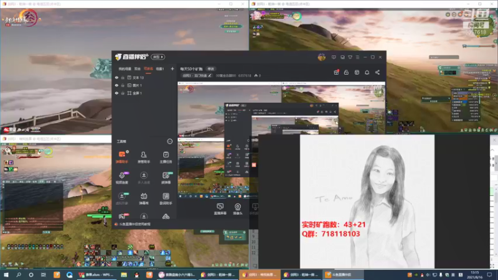Toggle visibility of 全屏 1 layer

click(116, 93)
